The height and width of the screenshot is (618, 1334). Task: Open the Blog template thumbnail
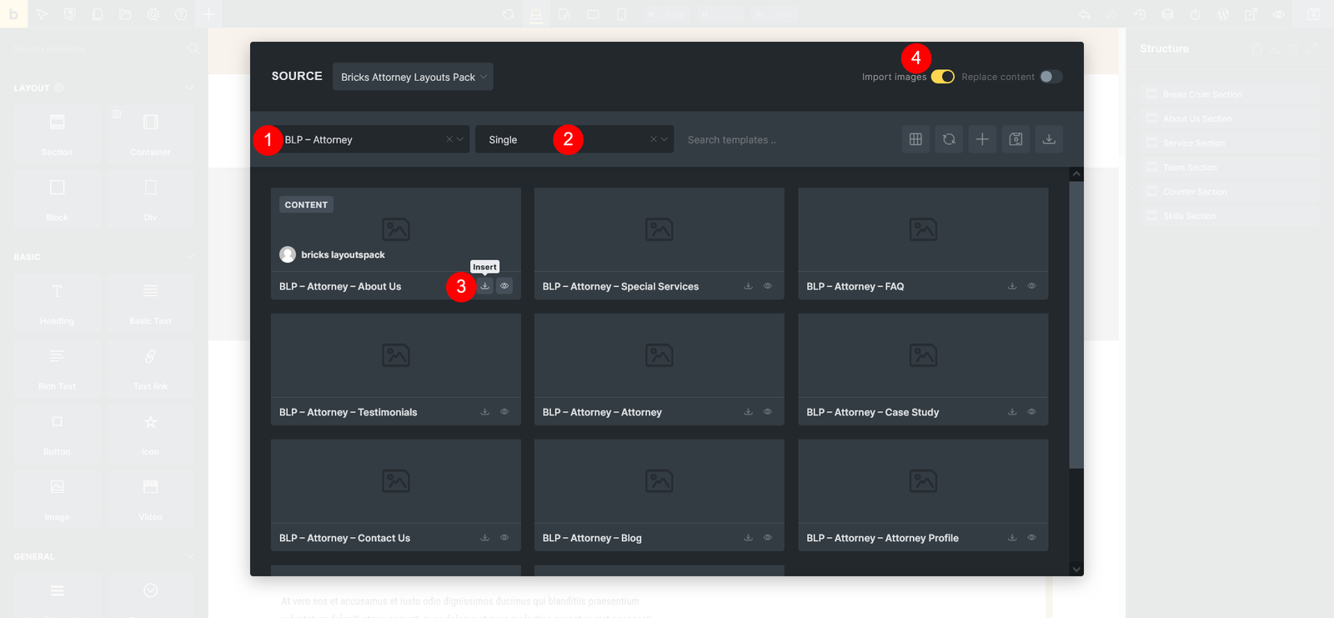(659, 481)
